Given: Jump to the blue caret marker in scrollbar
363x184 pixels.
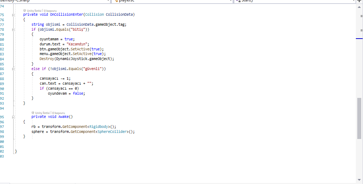Looking at the screenshot, I should point(359,39).
